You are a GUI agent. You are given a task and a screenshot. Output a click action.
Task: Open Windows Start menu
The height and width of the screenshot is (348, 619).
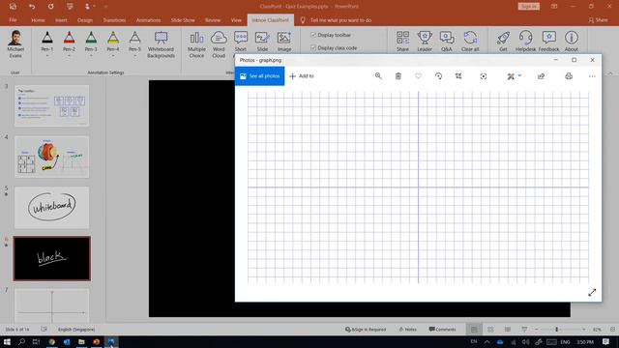7,341
